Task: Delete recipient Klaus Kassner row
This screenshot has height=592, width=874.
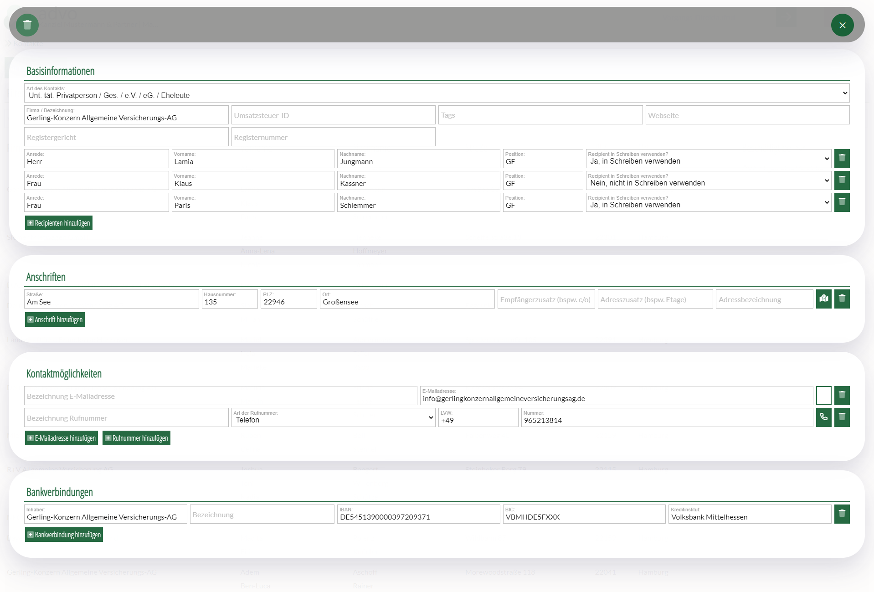Action: (x=842, y=180)
